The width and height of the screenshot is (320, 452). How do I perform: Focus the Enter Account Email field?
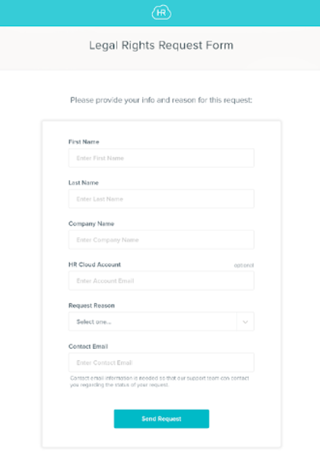(161, 281)
